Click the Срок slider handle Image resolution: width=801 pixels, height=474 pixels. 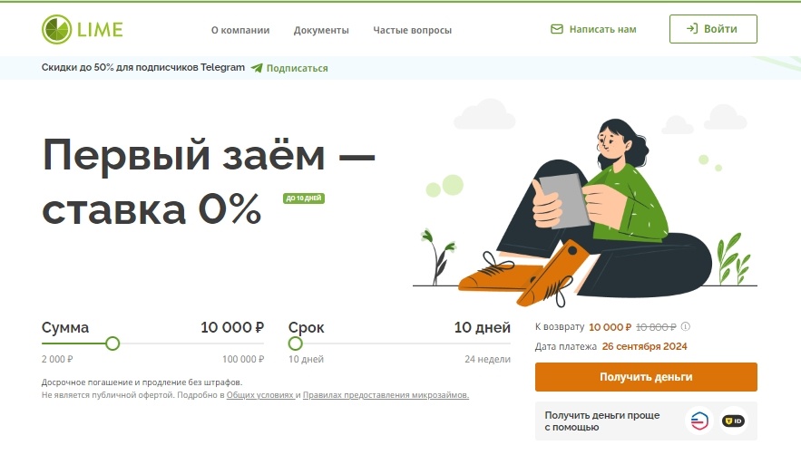(x=295, y=343)
